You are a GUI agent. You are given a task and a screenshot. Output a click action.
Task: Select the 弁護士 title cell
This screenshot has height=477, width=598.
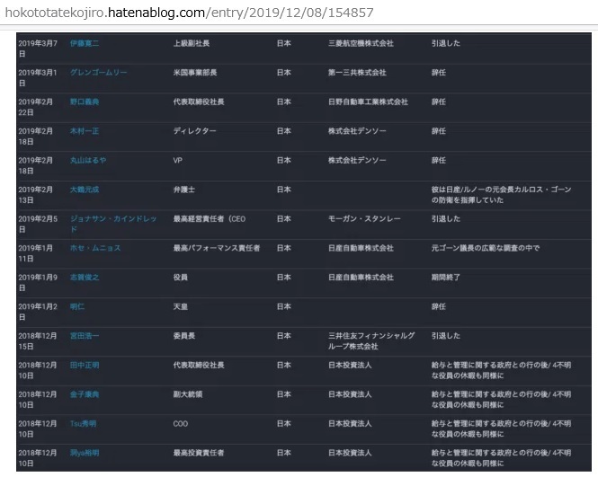(183, 190)
